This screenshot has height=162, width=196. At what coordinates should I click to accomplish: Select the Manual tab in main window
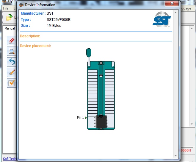click(x=10, y=28)
